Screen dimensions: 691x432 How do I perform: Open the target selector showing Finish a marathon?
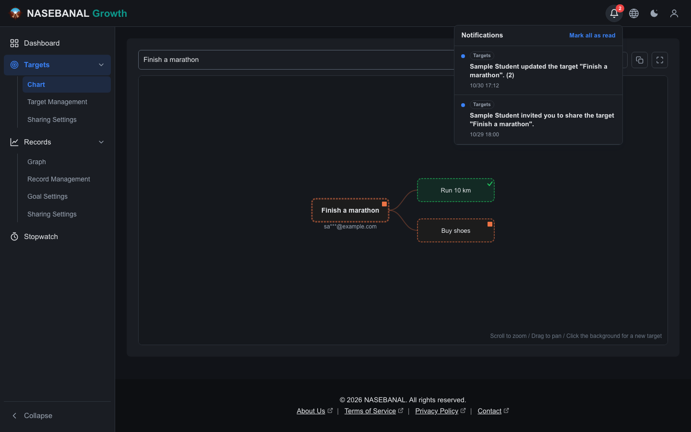pyautogui.click(x=296, y=60)
